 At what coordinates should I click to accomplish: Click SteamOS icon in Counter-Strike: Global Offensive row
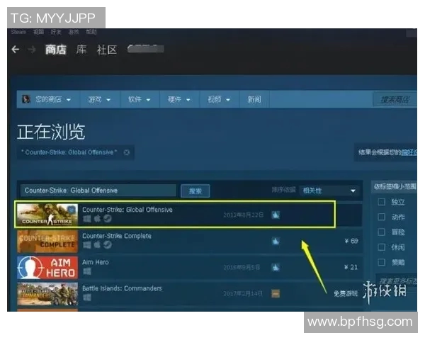coord(108,219)
